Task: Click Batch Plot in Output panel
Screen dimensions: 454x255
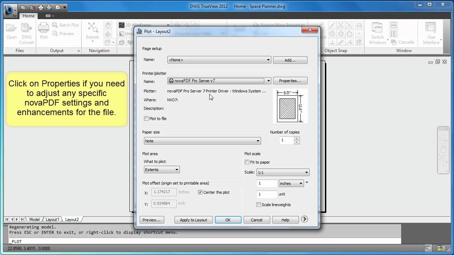Action: [65, 25]
